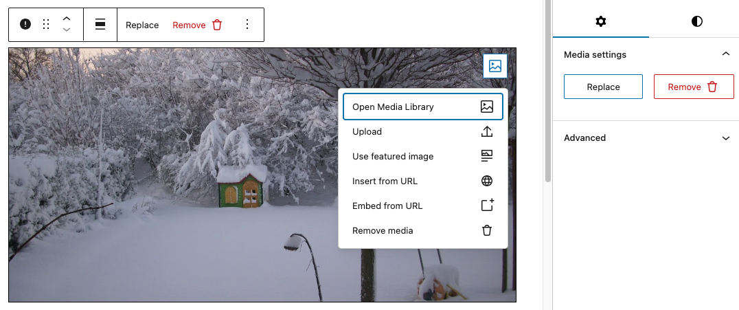Open the align options in toolbar

[100, 25]
